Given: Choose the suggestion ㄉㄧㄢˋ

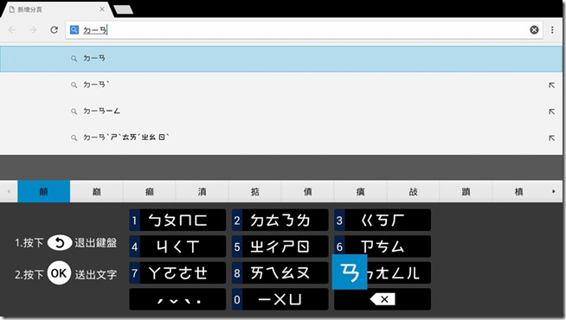Looking at the screenshot, I should tap(281, 85).
